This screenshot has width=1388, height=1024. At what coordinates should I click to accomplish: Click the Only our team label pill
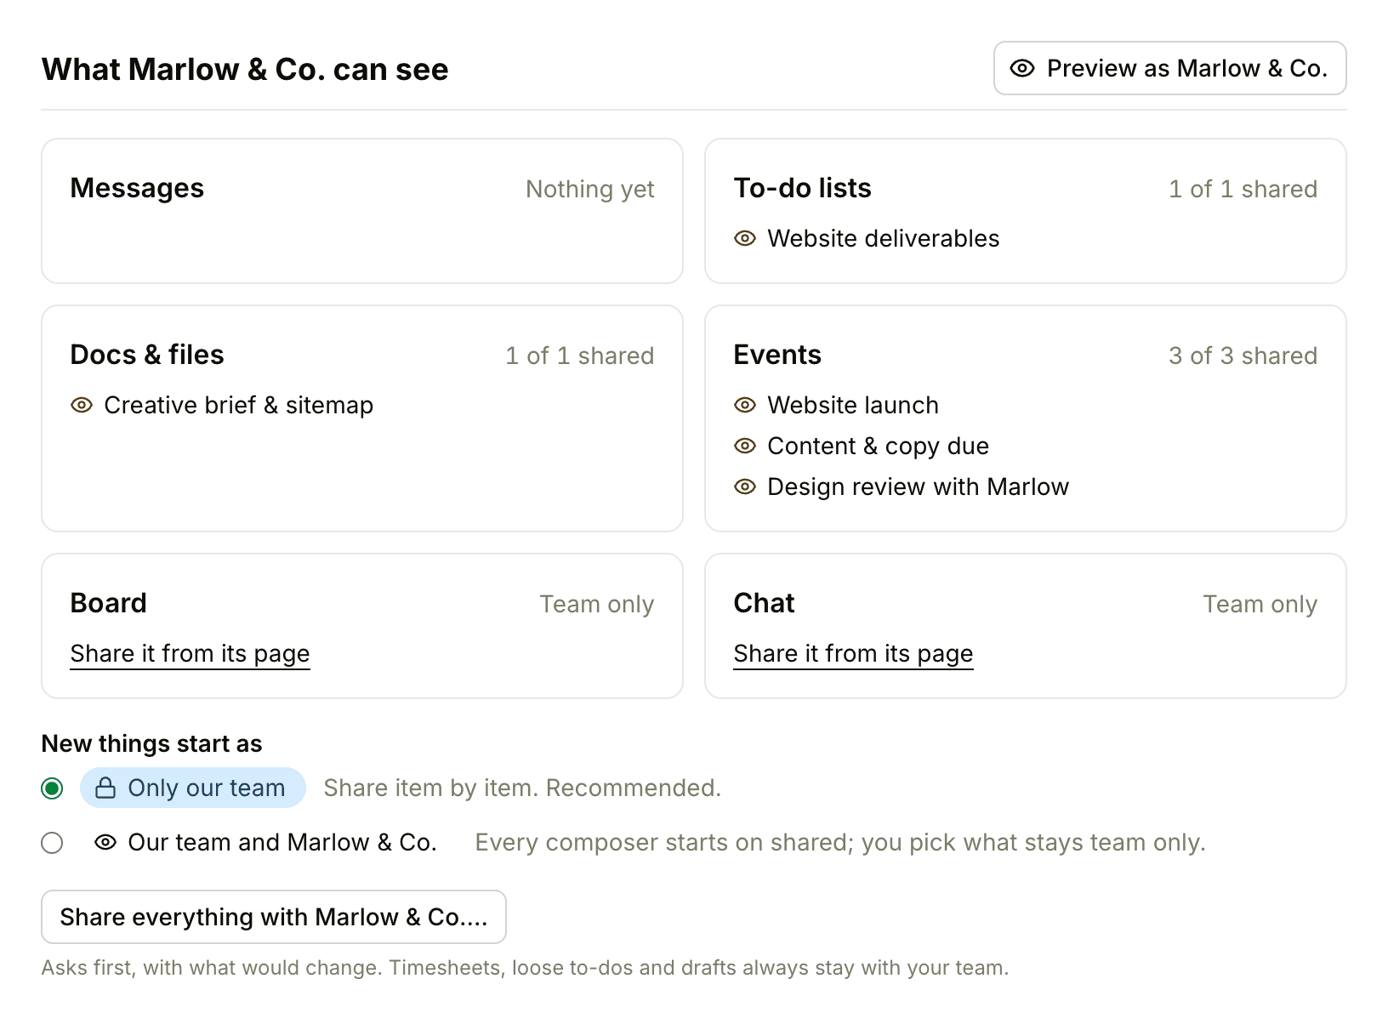coord(193,788)
